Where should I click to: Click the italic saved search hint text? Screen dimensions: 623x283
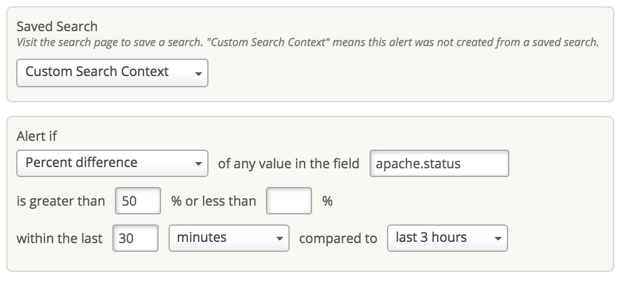coord(307,43)
